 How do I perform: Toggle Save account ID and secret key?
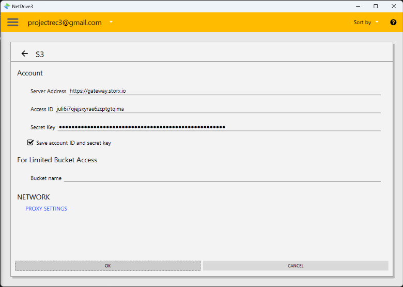(30, 143)
